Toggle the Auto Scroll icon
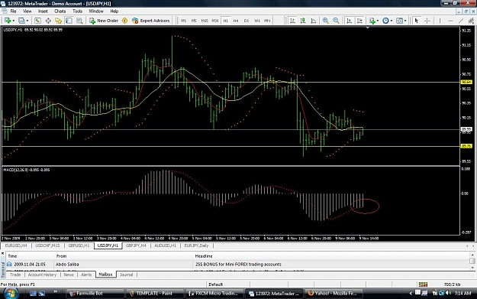The height and width of the screenshot is (299, 477). (350, 21)
